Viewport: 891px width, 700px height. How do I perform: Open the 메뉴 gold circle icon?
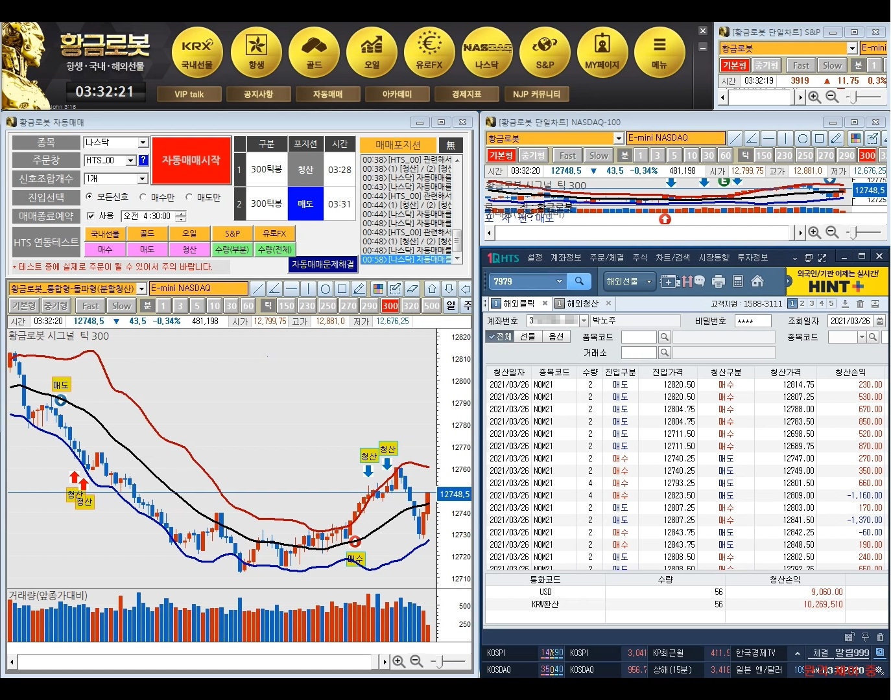[659, 53]
